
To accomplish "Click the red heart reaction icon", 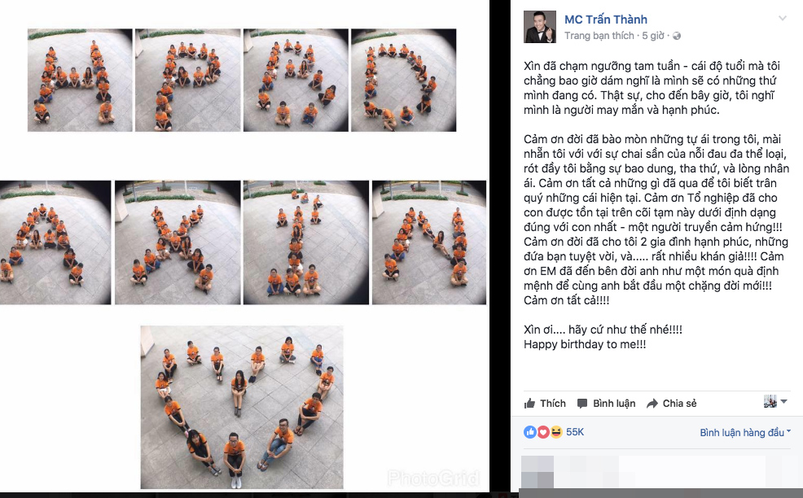I will [x=543, y=432].
